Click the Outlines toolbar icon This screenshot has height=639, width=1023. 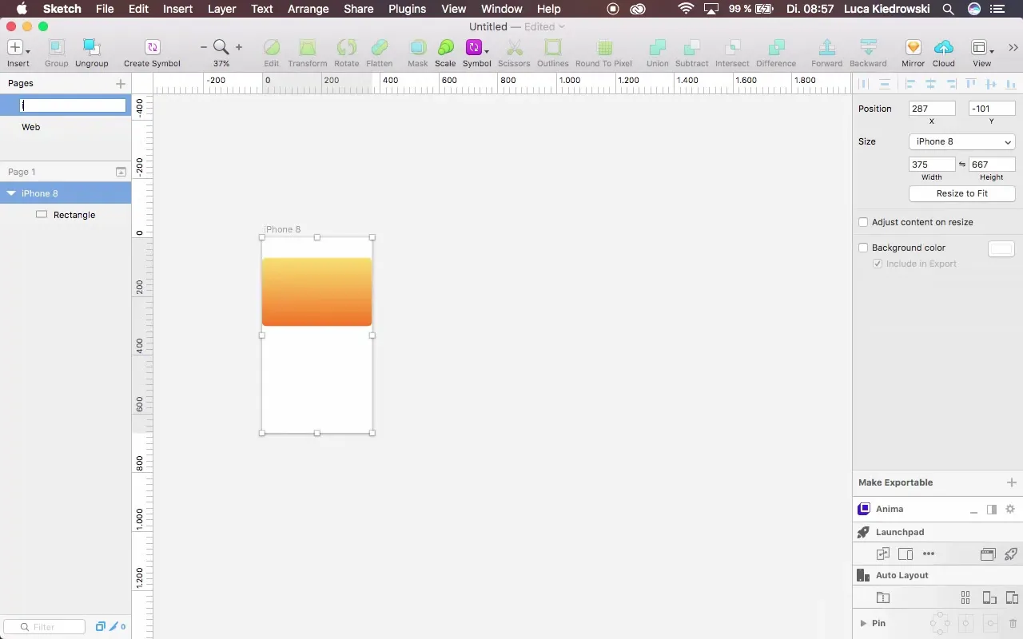pyautogui.click(x=552, y=48)
